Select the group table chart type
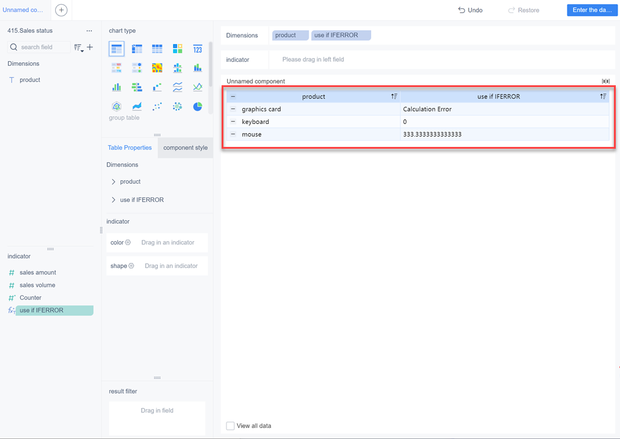 pos(117,49)
